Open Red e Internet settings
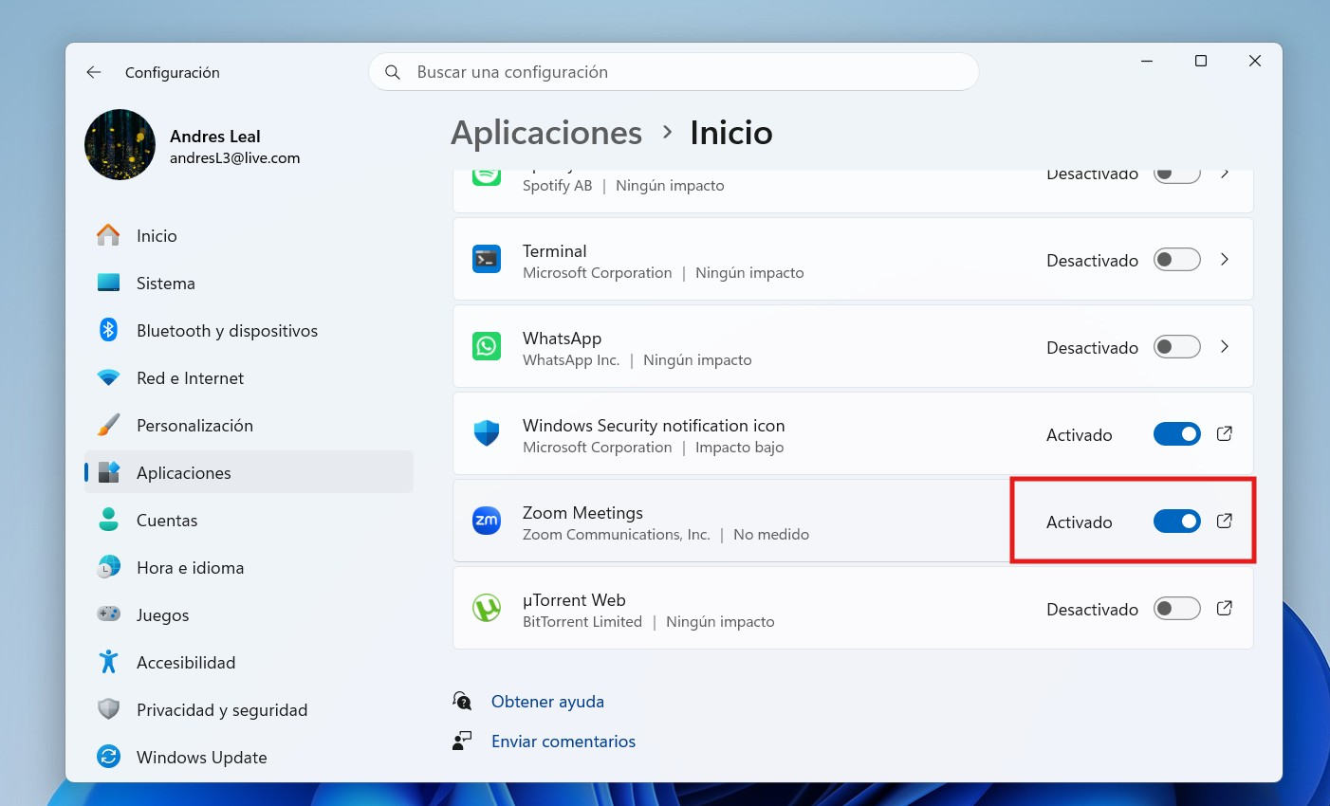Image resolution: width=1330 pixels, height=806 pixels. pos(190,377)
